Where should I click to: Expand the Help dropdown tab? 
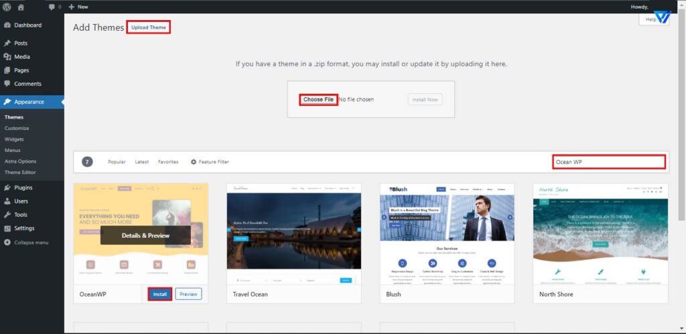[x=650, y=19]
